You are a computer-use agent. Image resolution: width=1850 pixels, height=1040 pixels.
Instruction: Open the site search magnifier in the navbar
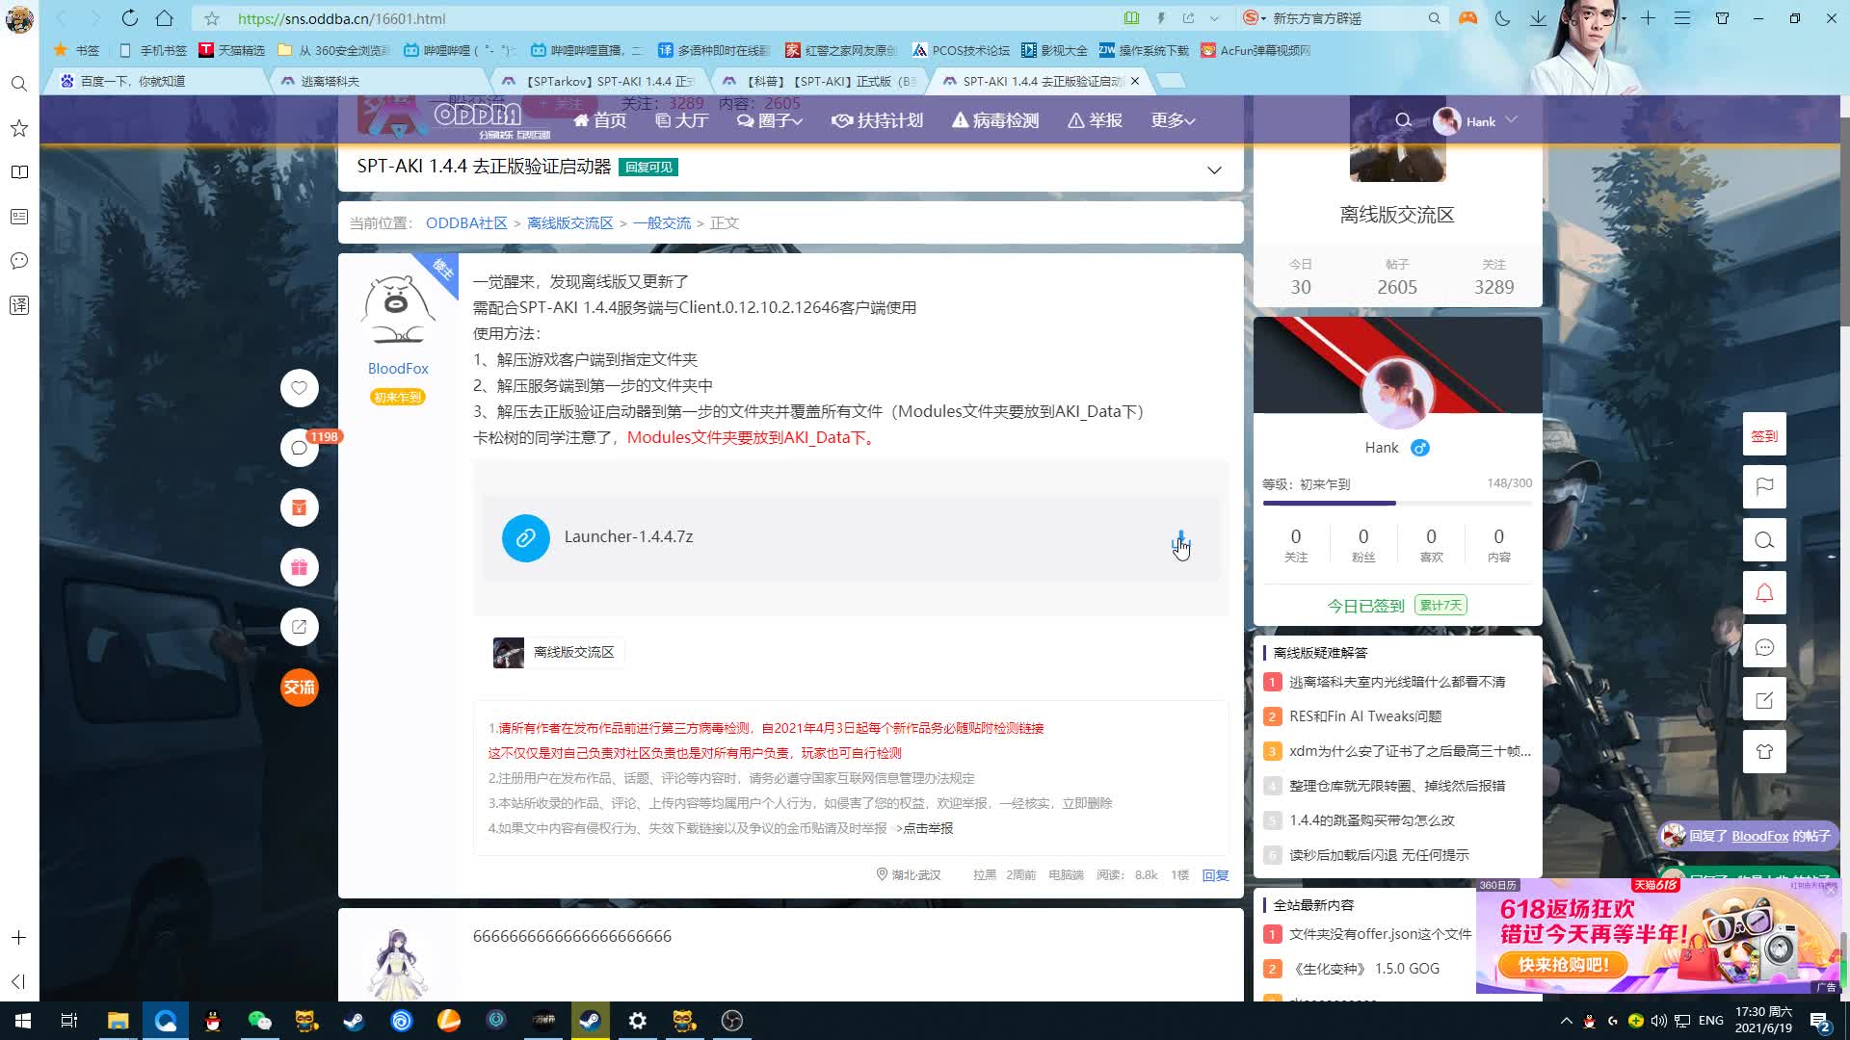click(1403, 120)
